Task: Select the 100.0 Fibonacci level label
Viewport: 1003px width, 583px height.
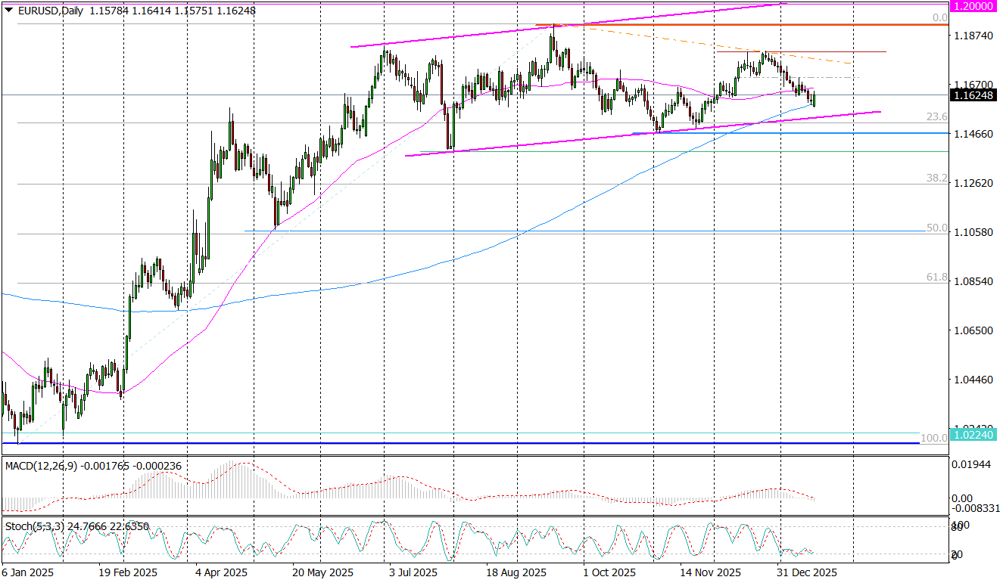Action: (934, 438)
